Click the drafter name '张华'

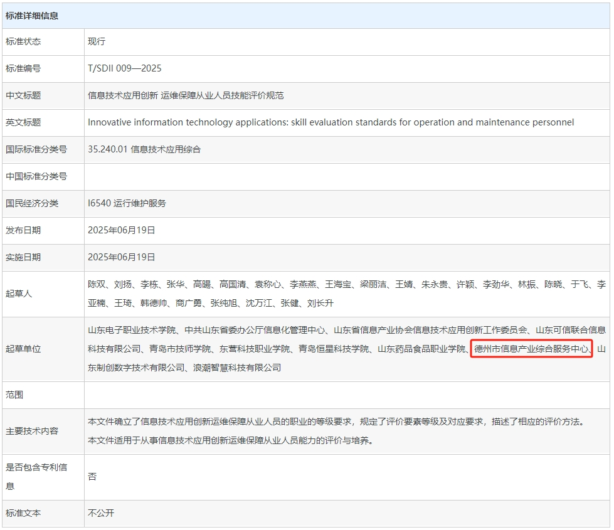(176, 284)
